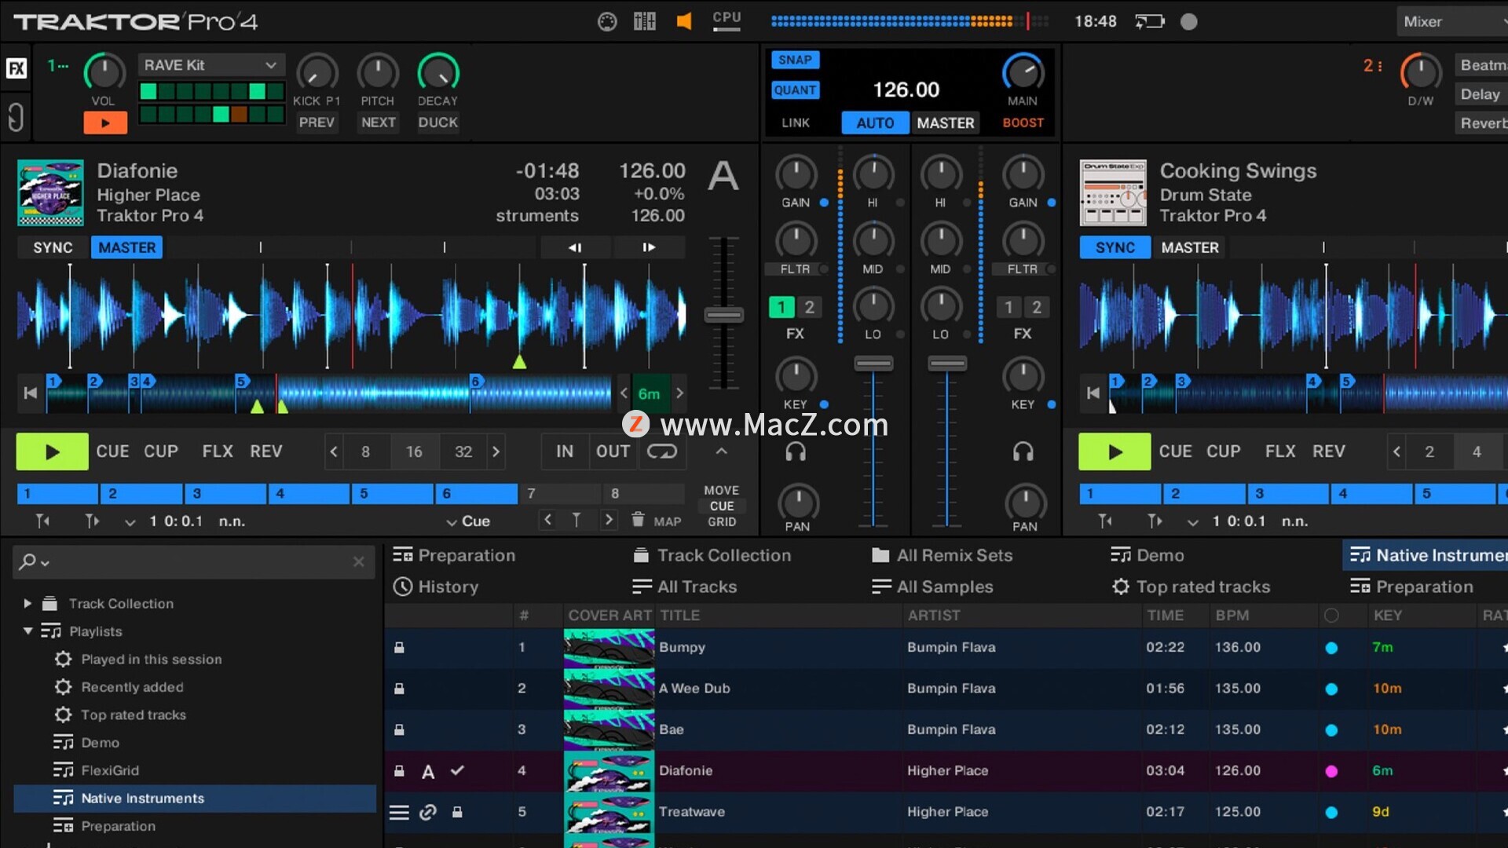
Task: Jump to track start on Deck B
Action: tap(1093, 393)
